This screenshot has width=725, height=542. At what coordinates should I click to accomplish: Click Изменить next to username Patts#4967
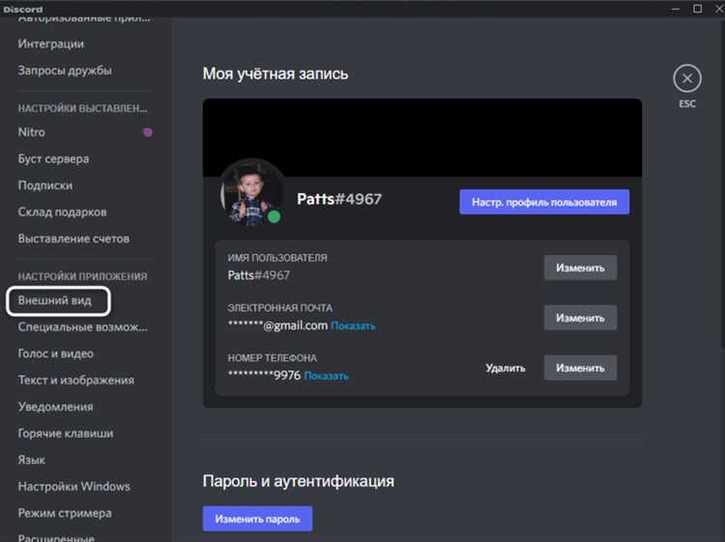click(580, 268)
